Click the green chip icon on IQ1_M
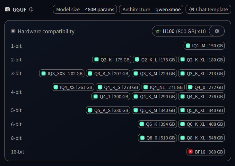Screen dimensions: 235x166 (188, 46)
